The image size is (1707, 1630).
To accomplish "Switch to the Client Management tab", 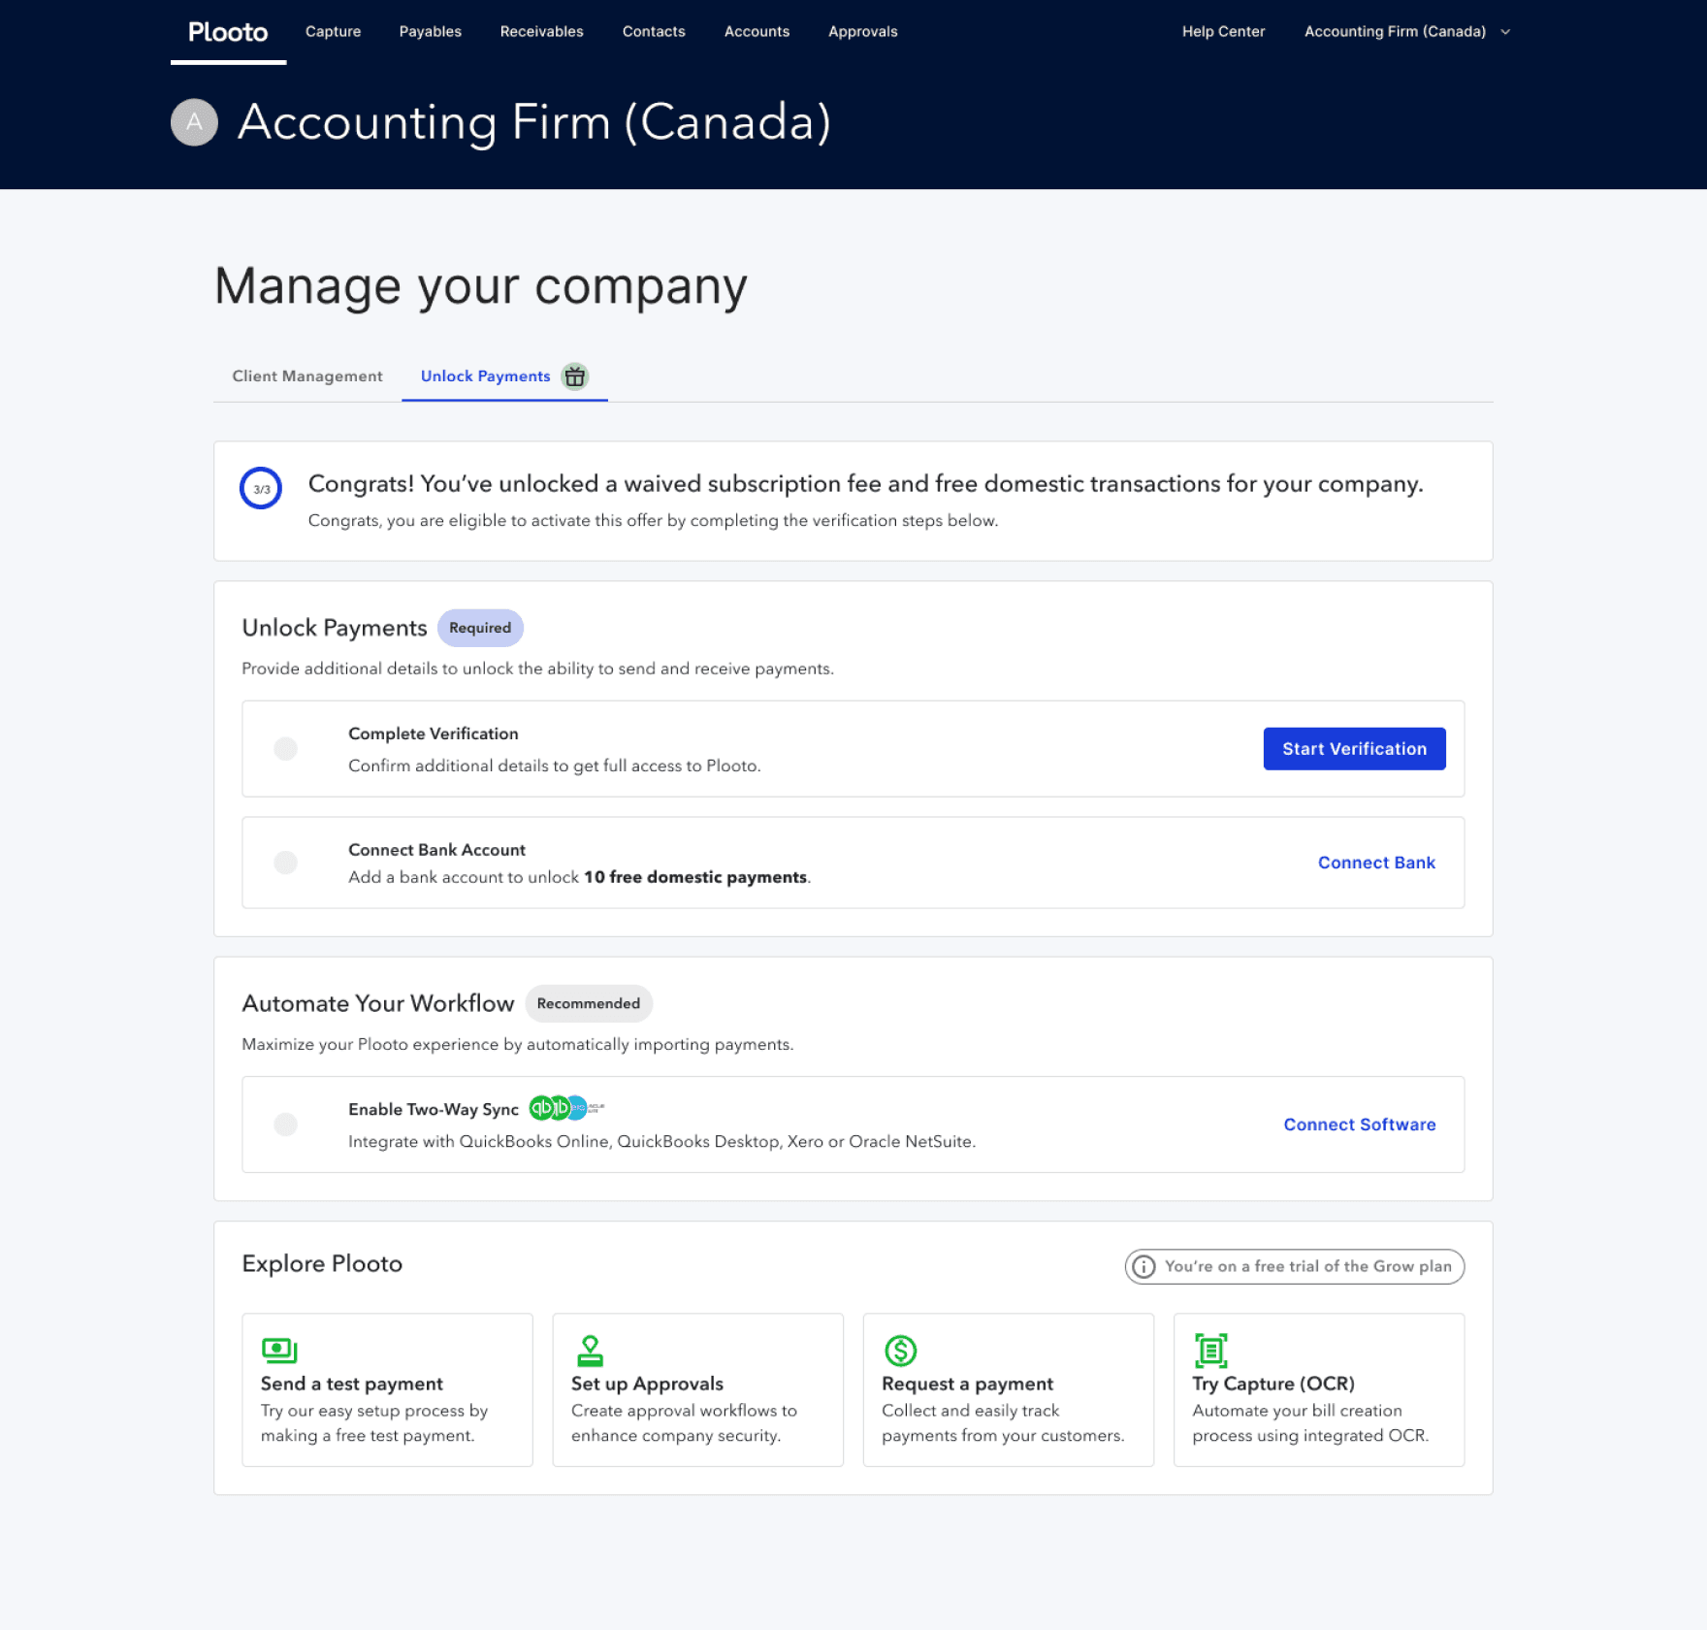I will pos(307,376).
